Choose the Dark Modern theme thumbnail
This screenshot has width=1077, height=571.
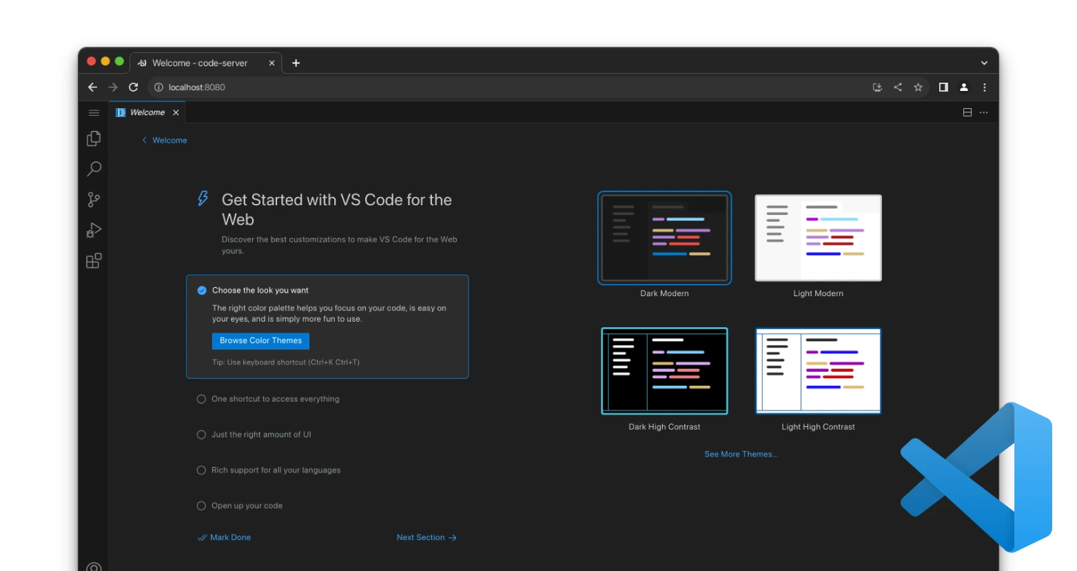[664, 238]
